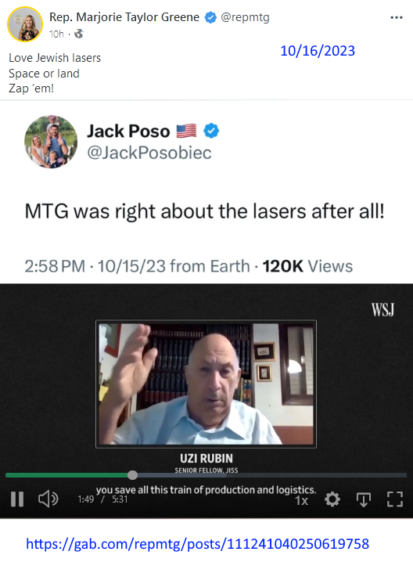This screenshot has height=573, width=413.
Task: Enter fullscreen video mode
Action: [395, 499]
